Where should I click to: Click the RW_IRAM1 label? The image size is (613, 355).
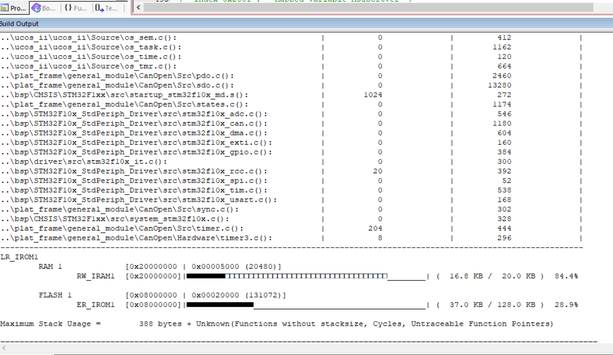click(96, 276)
